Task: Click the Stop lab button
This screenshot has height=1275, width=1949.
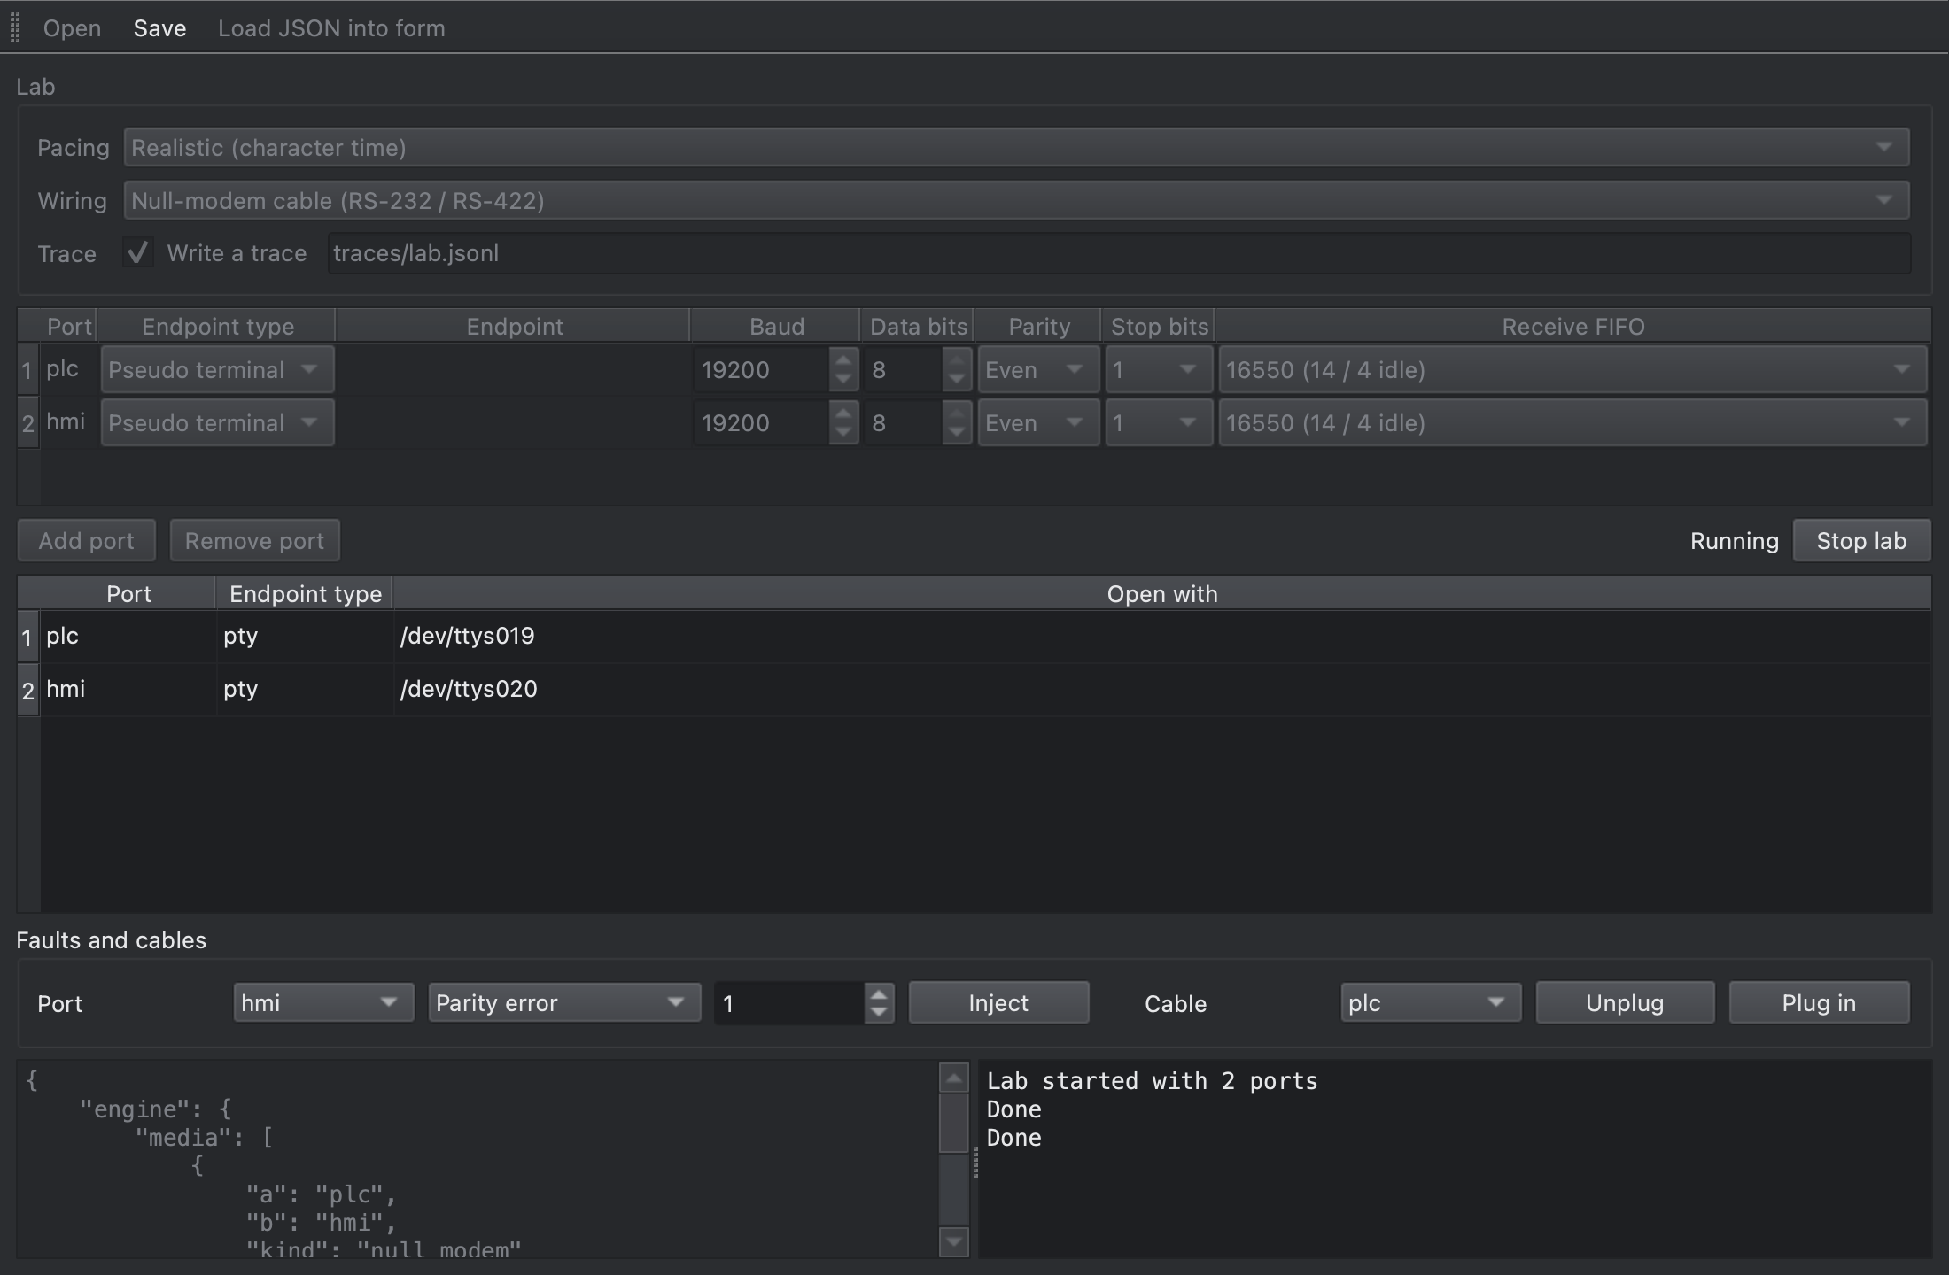Action: pyautogui.click(x=1861, y=540)
